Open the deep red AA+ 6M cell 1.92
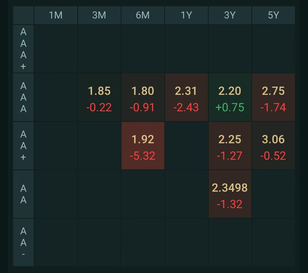The height and width of the screenshot is (273, 308). pos(143,146)
